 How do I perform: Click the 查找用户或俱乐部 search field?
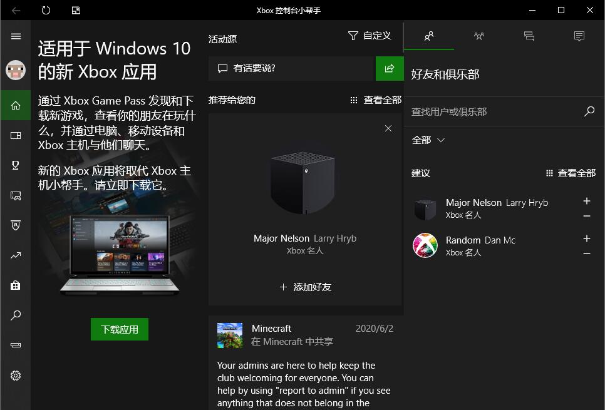pos(495,111)
